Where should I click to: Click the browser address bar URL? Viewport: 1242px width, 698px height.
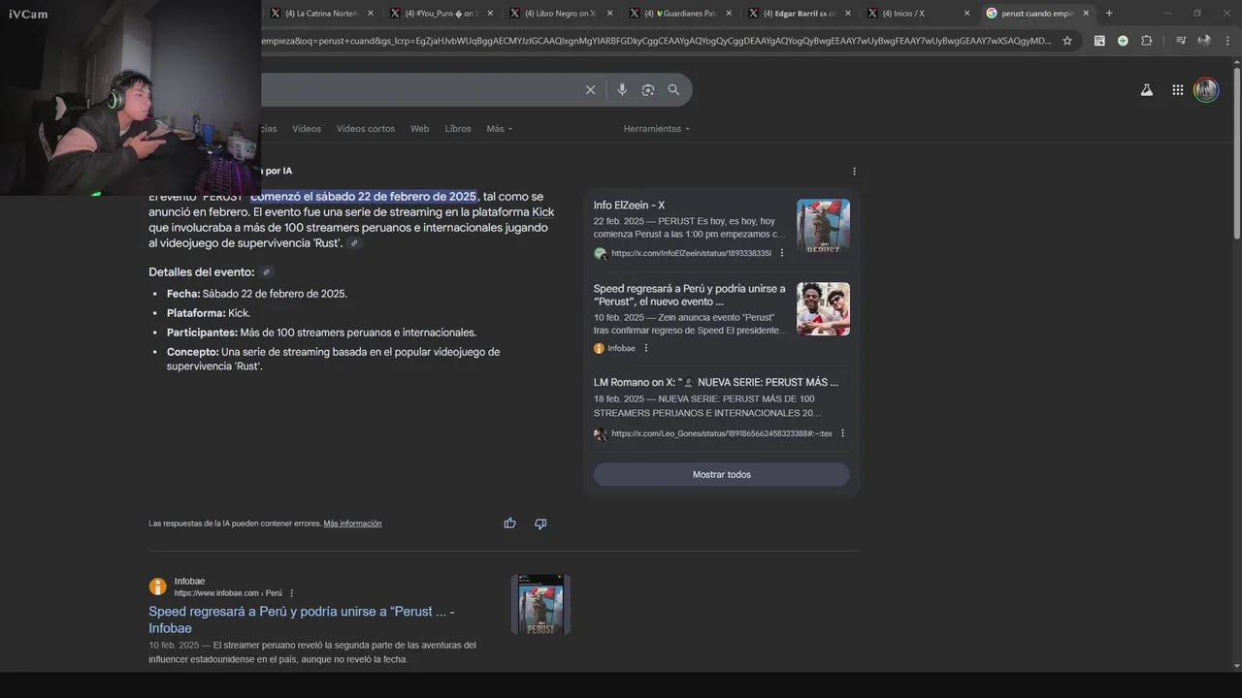[x=655, y=41]
